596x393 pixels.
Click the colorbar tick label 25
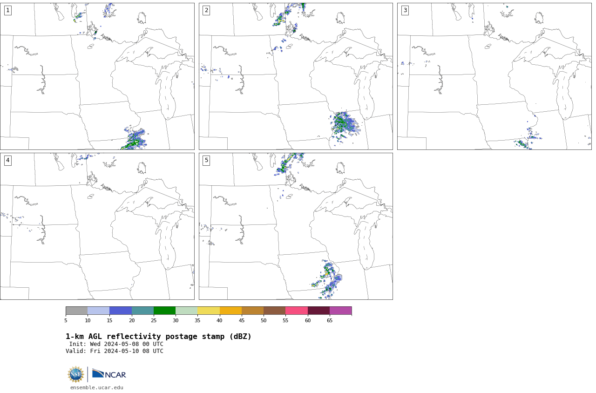(x=154, y=320)
